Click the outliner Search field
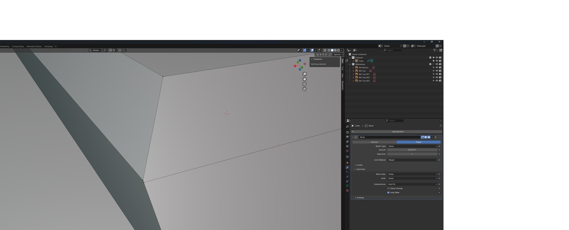Viewport: 569px width, 230px height. click(x=392, y=50)
